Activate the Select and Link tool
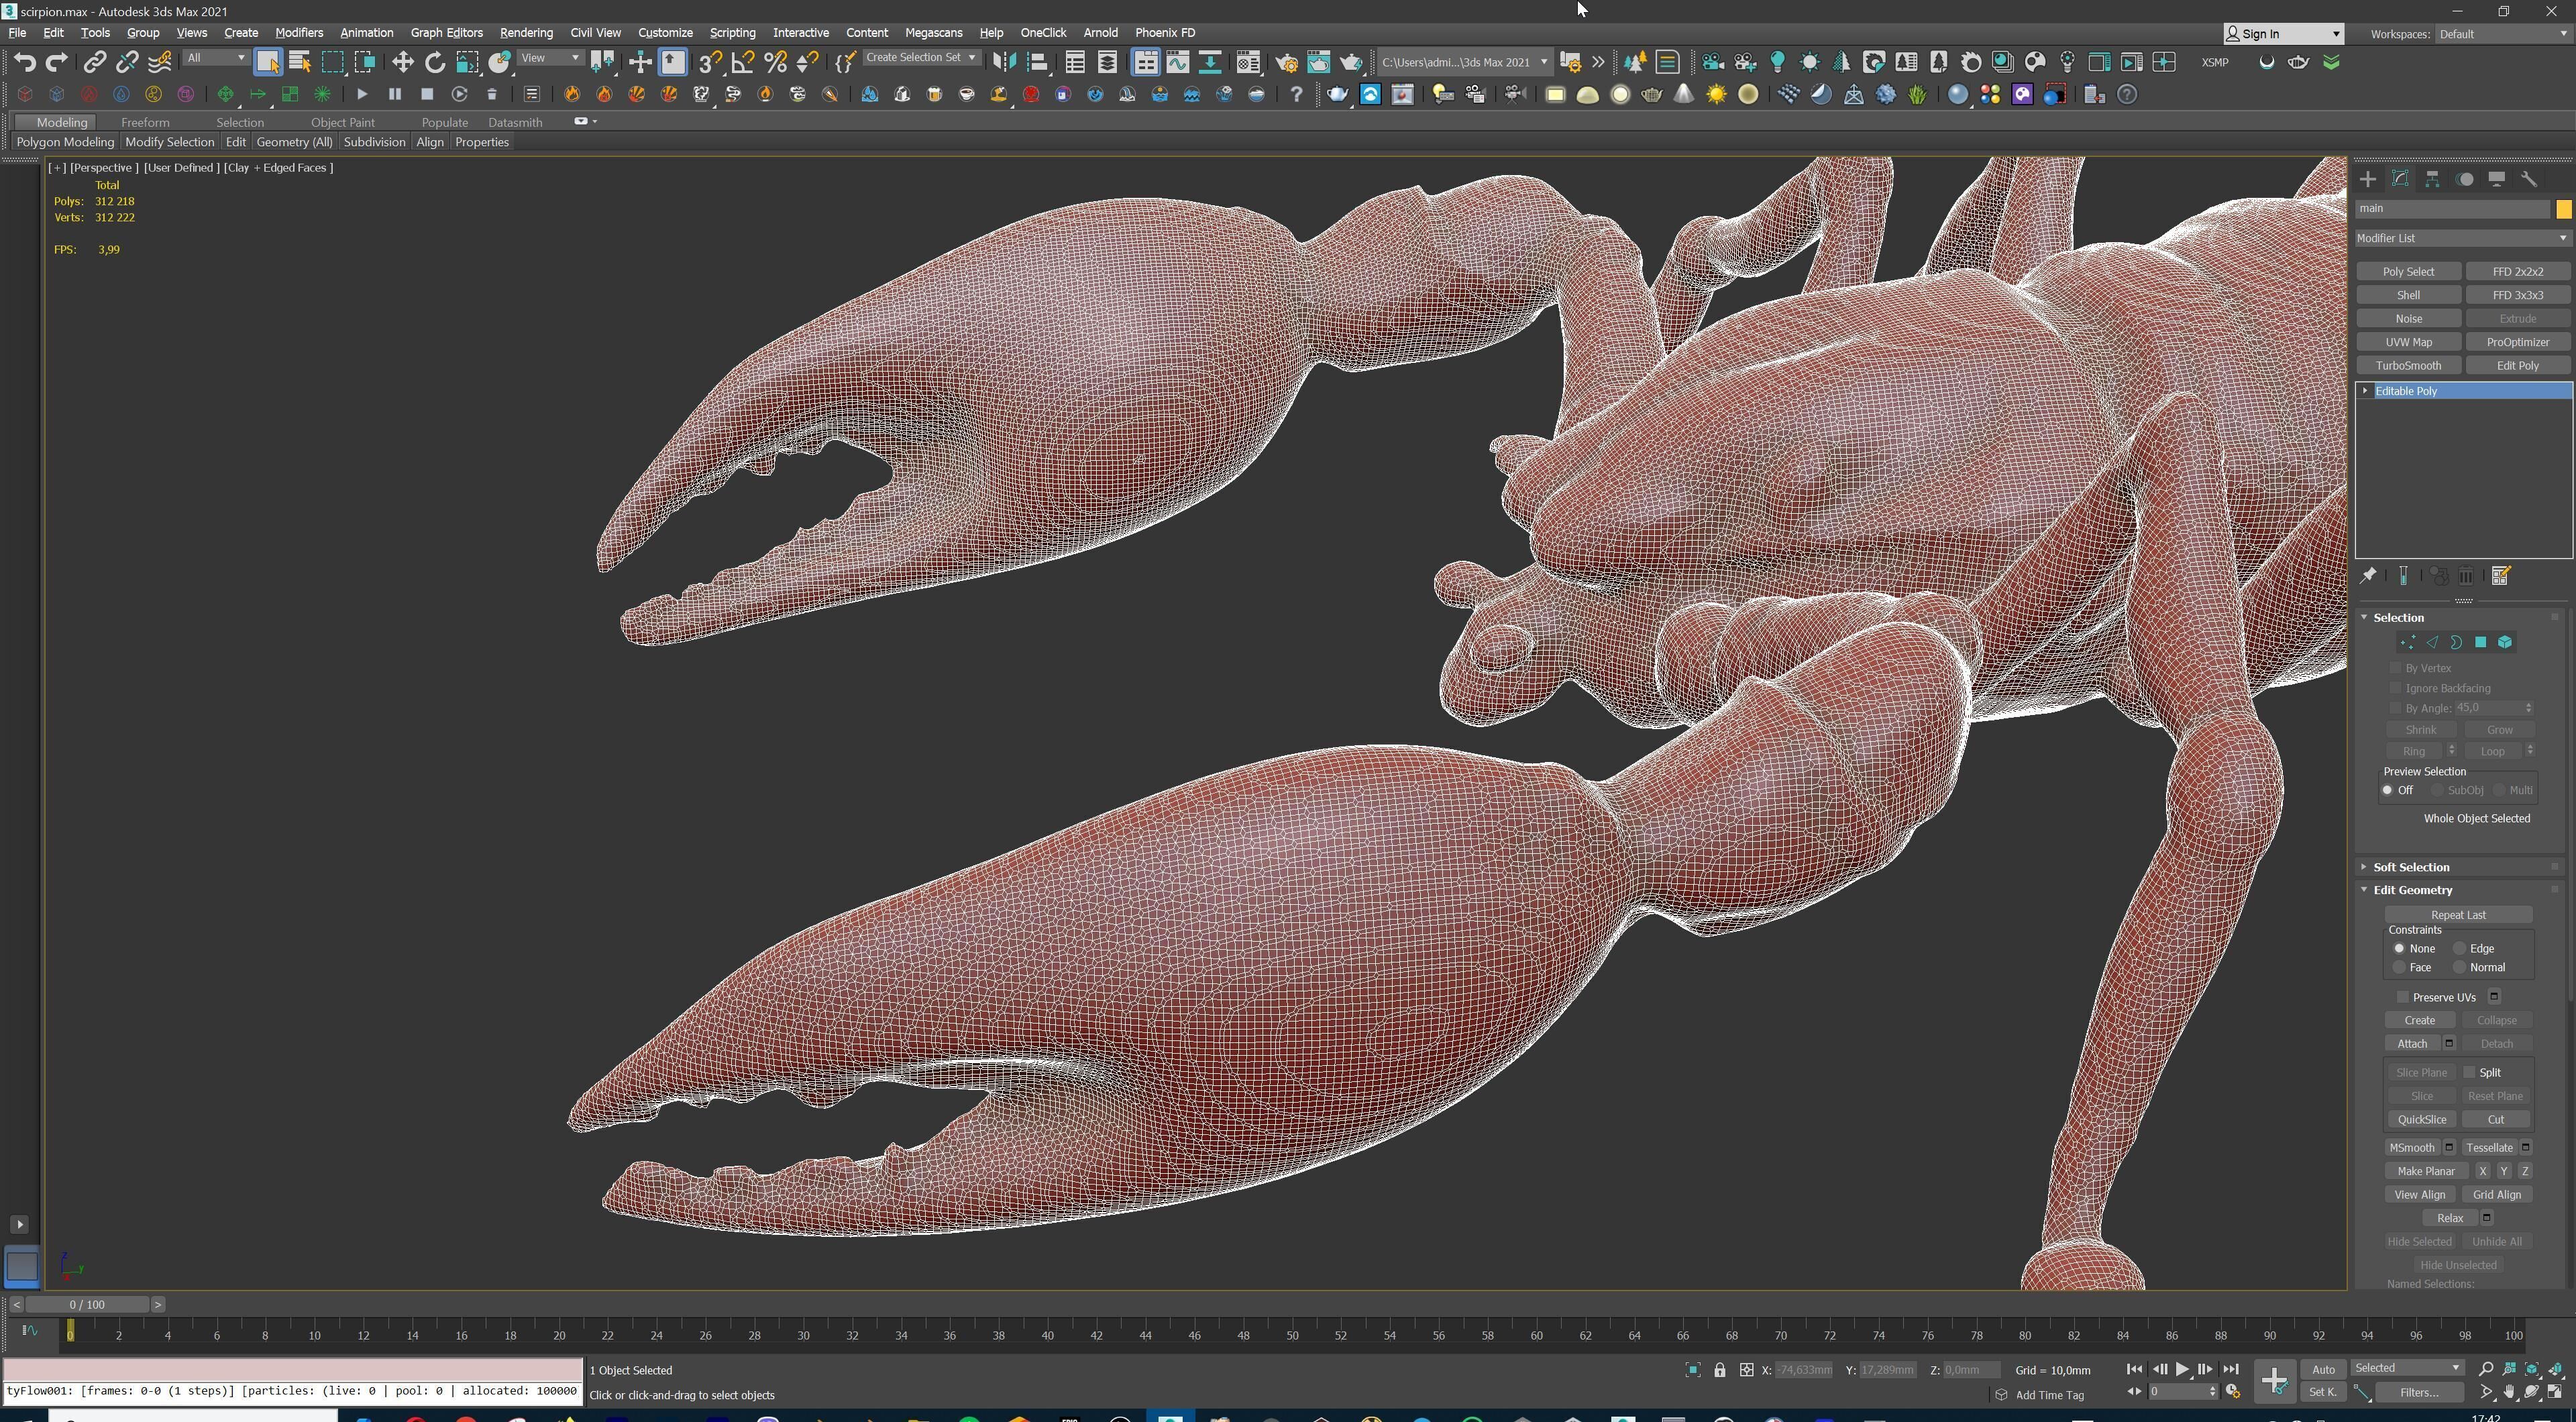Viewport: 2576px width, 1422px height. (94, 62)
